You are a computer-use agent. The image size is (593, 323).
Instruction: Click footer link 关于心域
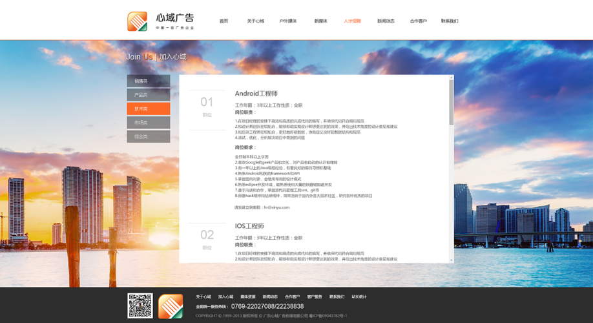point(203,297)
